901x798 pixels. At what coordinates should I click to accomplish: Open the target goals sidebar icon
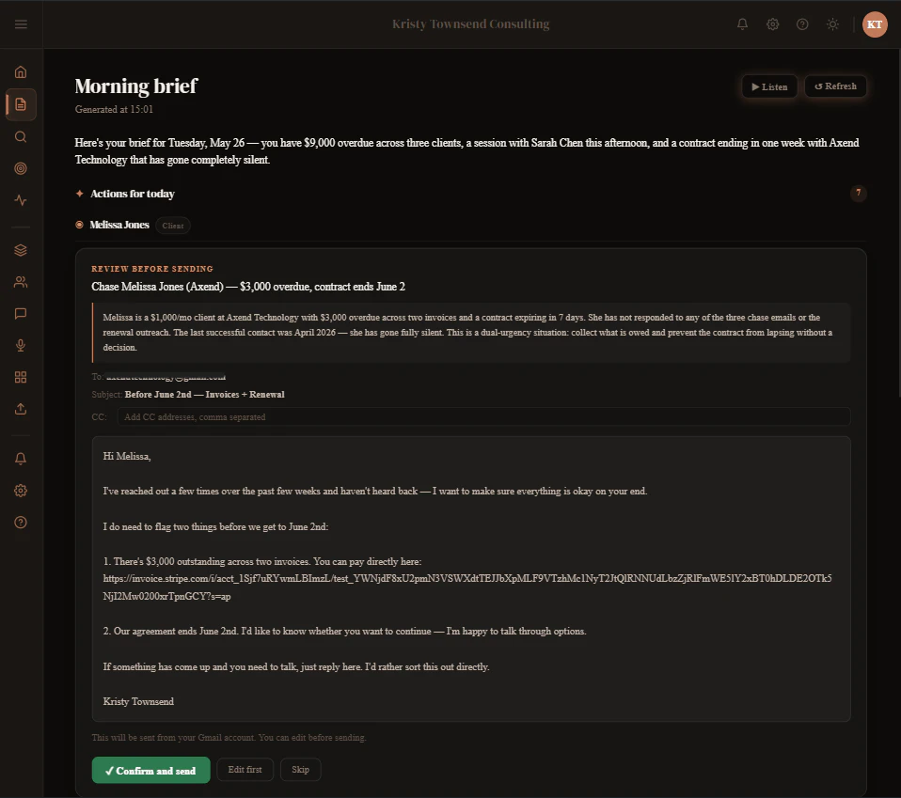21,168
